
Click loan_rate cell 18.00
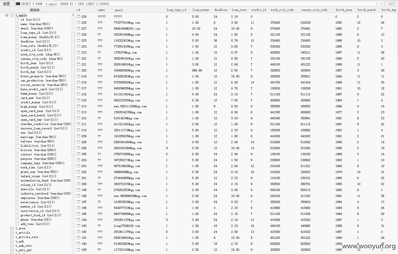tap(235, 250)
